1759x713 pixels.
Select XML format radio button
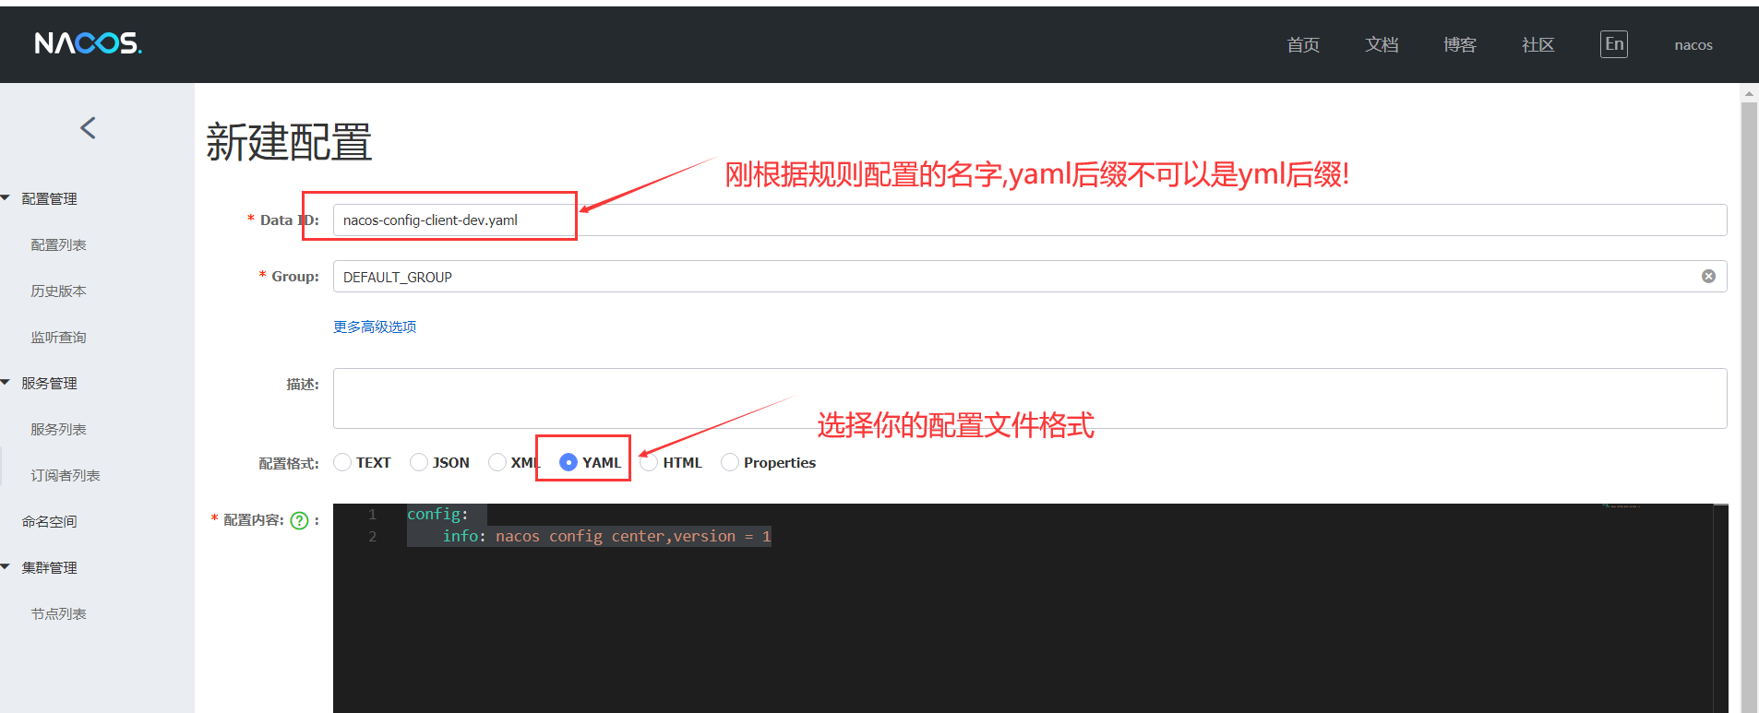497,462
